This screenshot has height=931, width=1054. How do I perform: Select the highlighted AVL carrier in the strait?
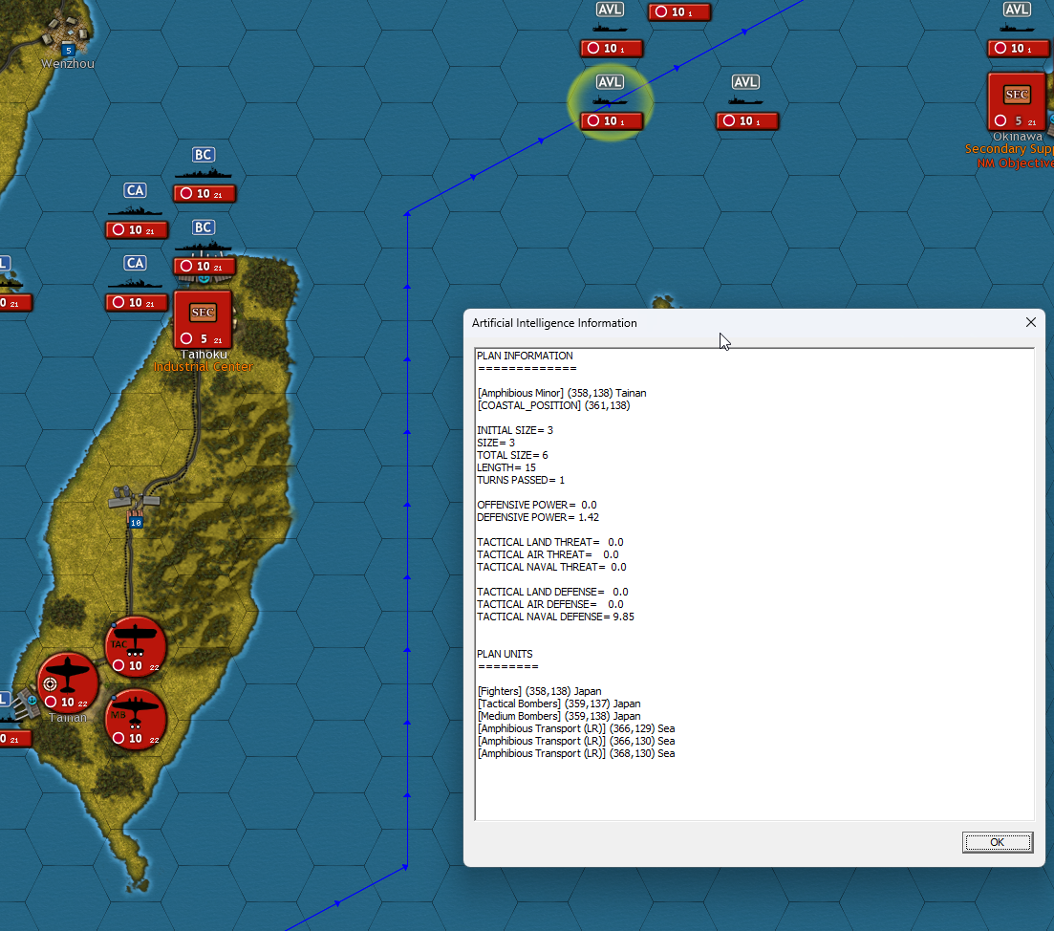pyautogui.click(x=610, y=81)
